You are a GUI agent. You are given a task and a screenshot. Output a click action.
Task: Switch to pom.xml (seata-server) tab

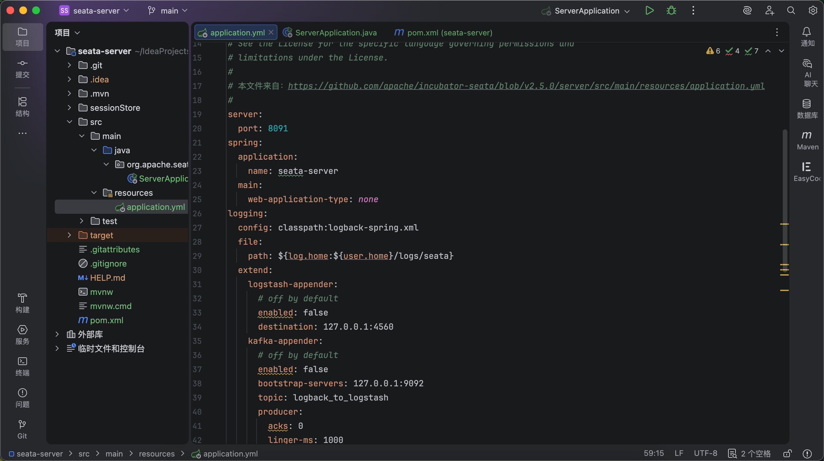click(449, 33)
